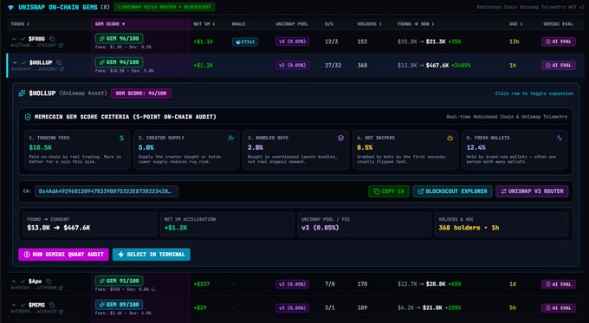589x323 pixels.
Task: Click the GEM 89/100 badge
Action: pos(119,304)
